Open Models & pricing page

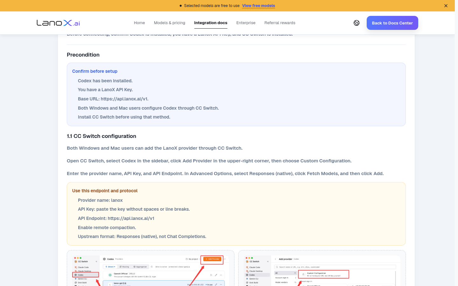coord(170,23)
